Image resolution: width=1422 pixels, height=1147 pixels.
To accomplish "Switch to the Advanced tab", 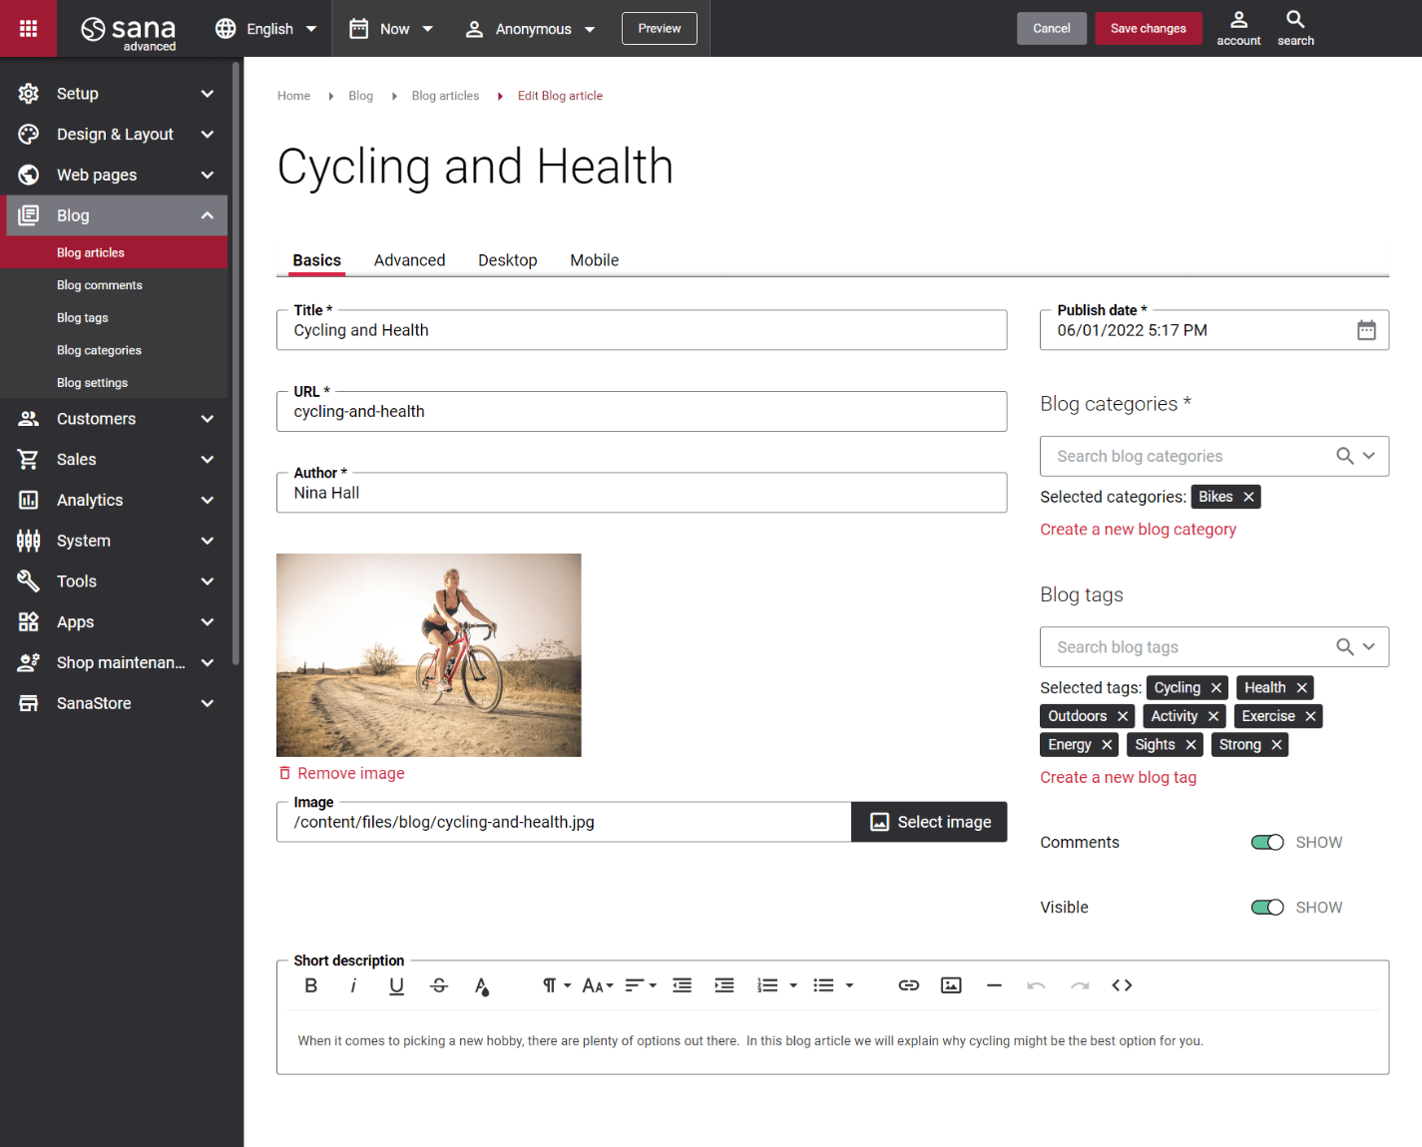I will (409, 259).
